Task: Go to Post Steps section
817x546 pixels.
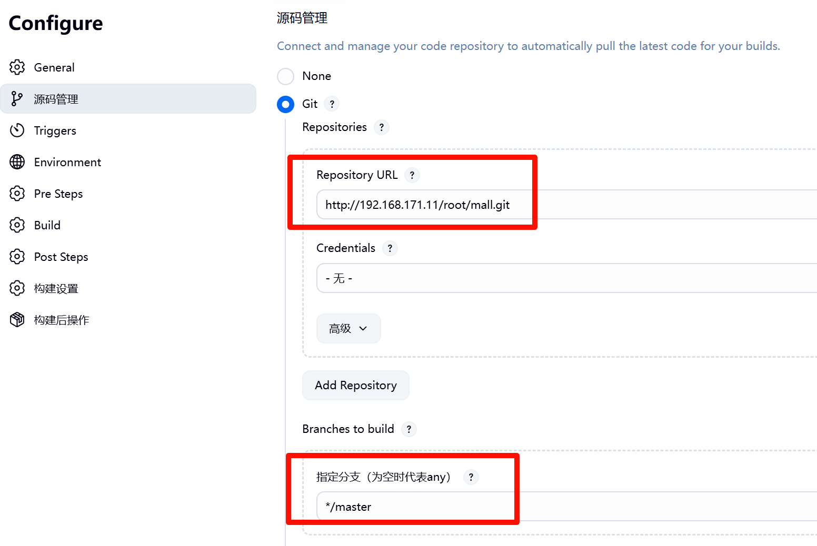Action: point(61,257)
